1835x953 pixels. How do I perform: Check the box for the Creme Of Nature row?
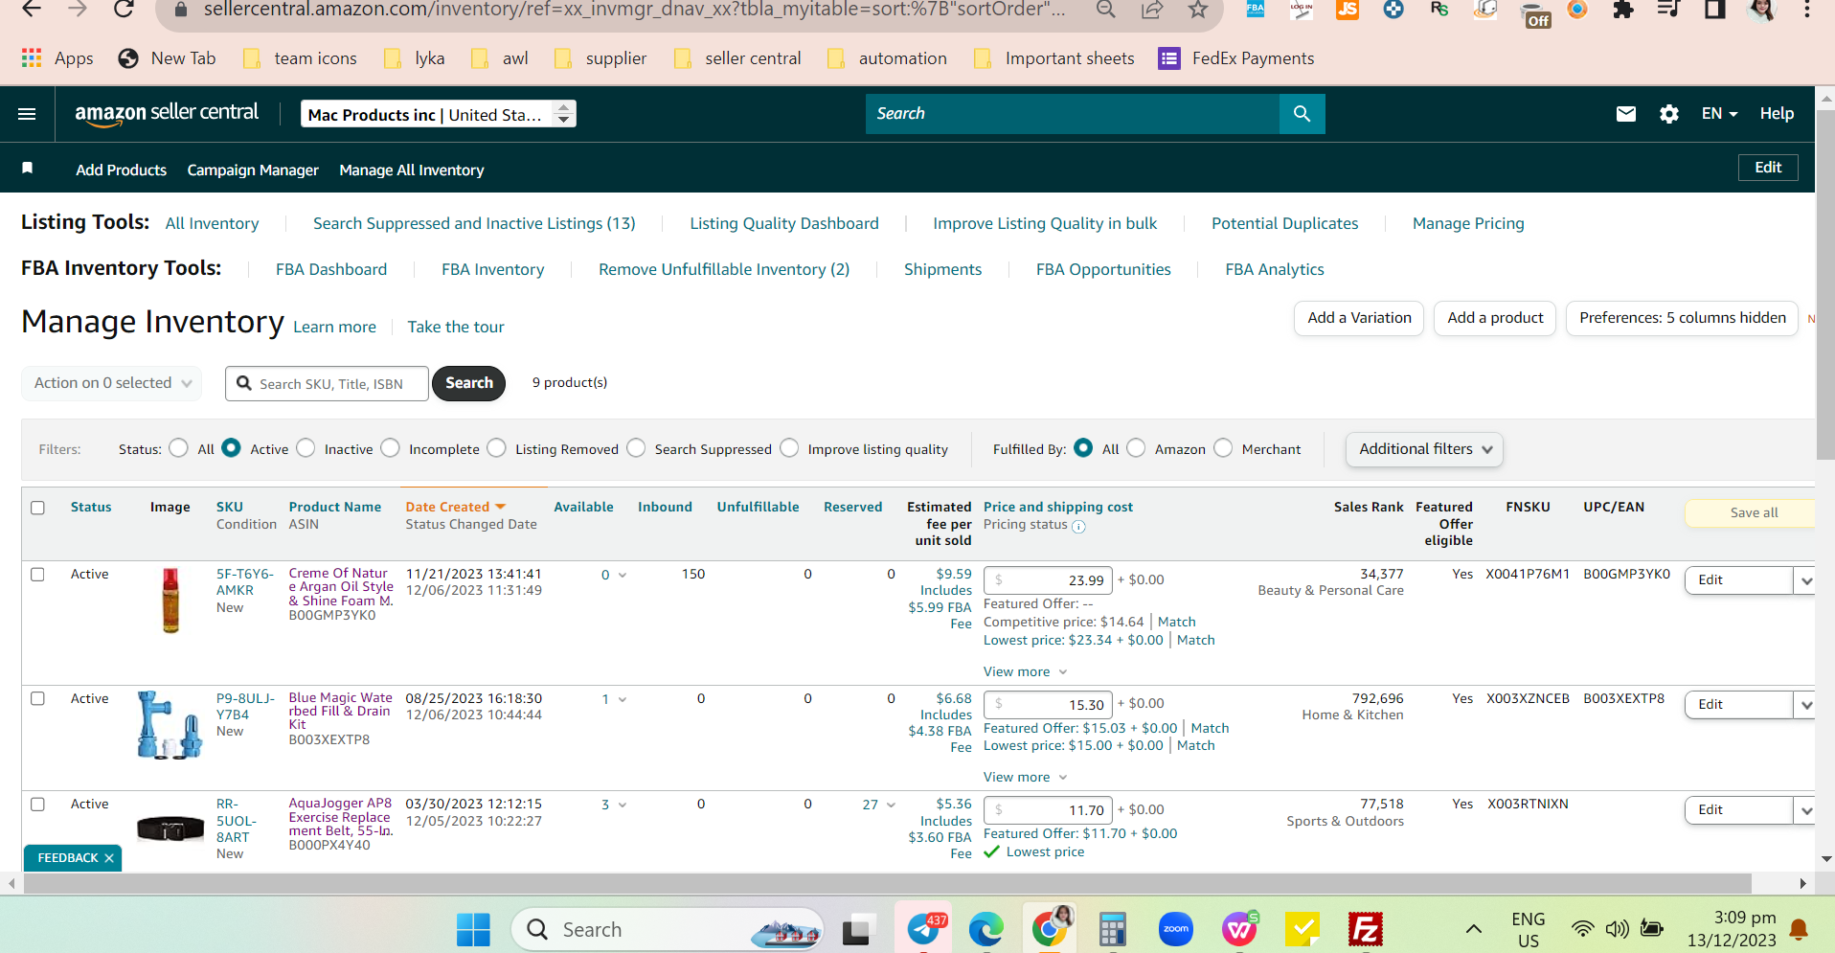[x=37, y=575]
